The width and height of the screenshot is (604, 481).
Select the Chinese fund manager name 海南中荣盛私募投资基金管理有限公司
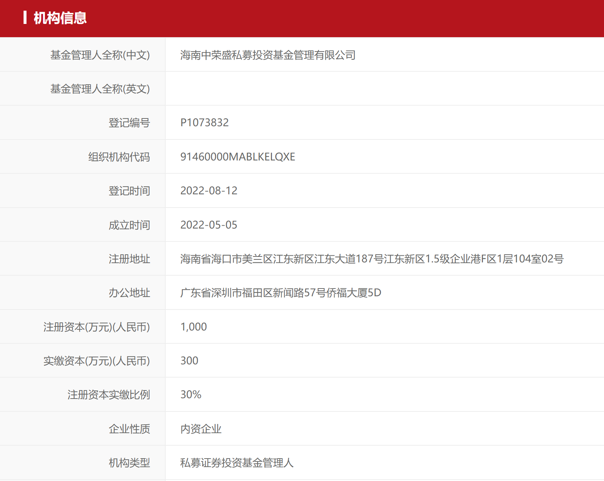point(268,55)
